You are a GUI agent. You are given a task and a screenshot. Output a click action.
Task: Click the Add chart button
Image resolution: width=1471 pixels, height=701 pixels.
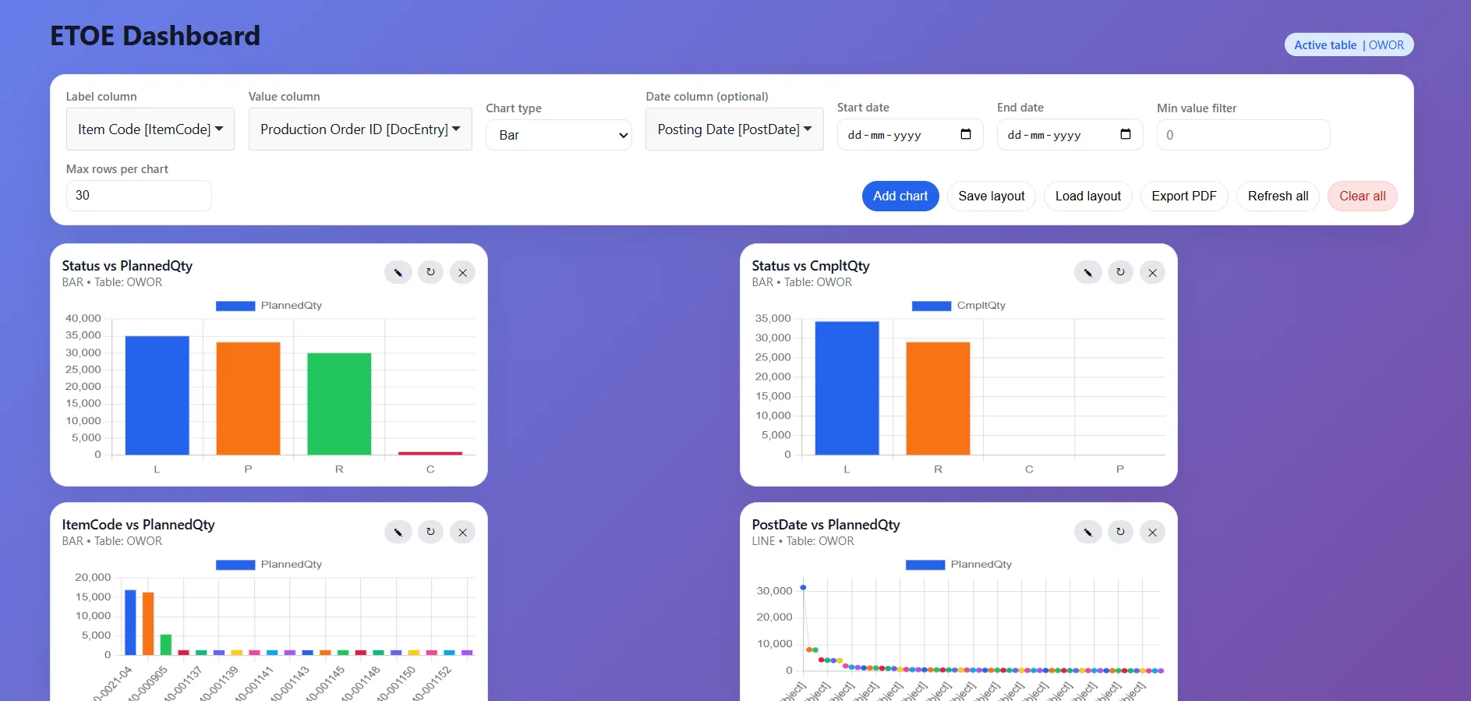coord(900,196)
